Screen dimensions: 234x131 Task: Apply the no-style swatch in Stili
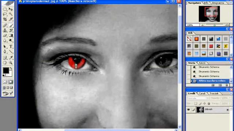[189, 39]
